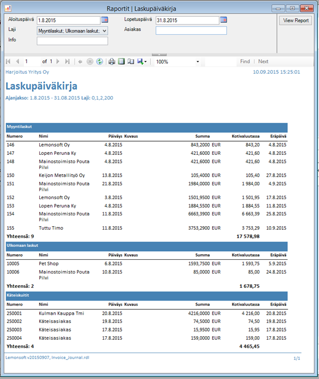Focus the Aloituspäivä date field

[68, 20]
